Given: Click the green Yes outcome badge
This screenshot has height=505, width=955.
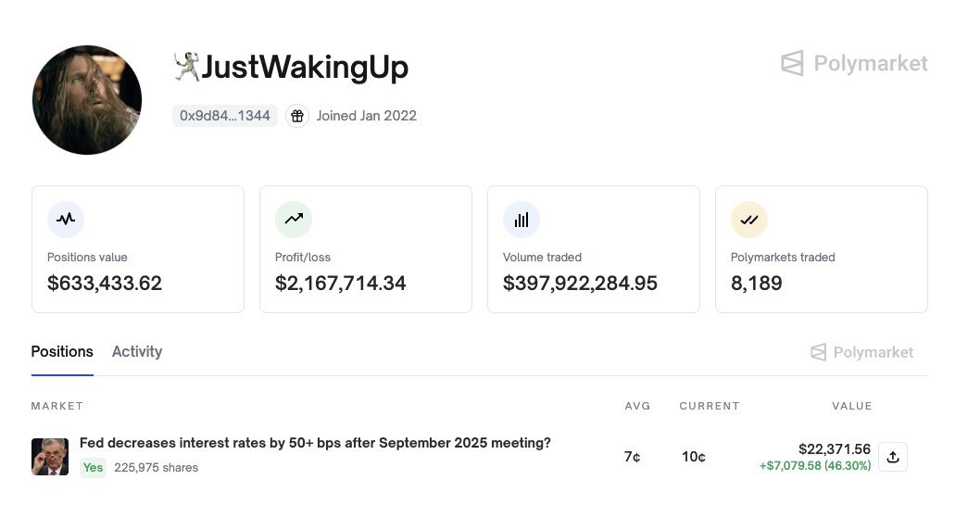Looking at the screenshot, I should pos(94,467).
